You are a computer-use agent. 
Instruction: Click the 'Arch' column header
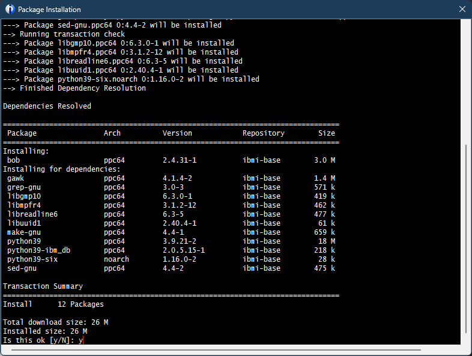(112, 133)
